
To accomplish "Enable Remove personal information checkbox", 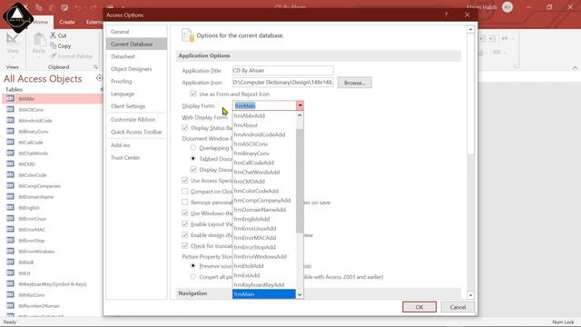I will coord(185,202).
